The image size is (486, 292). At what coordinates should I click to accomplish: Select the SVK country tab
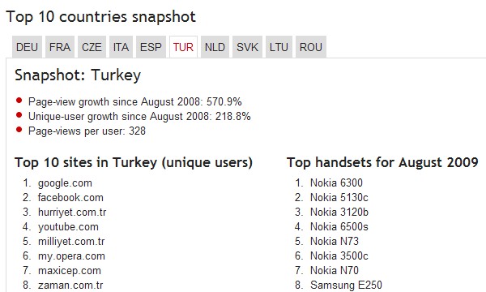pos(247,47)
